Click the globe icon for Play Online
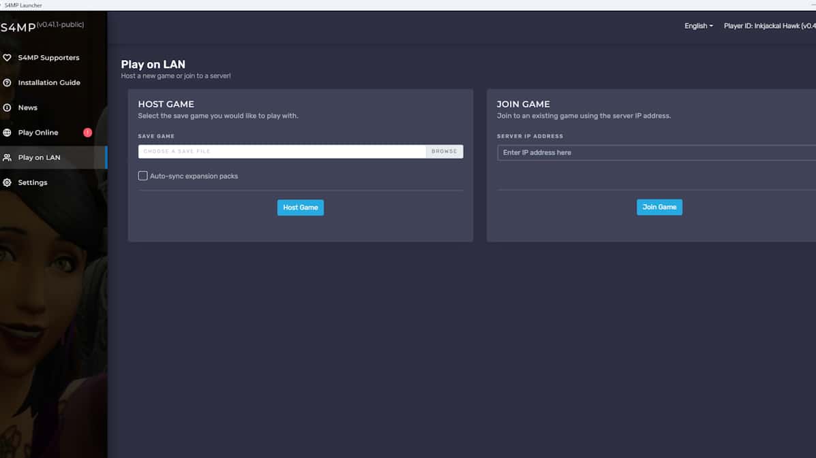Viewport: 816px width, 458px height. click(x=7, y=133)
